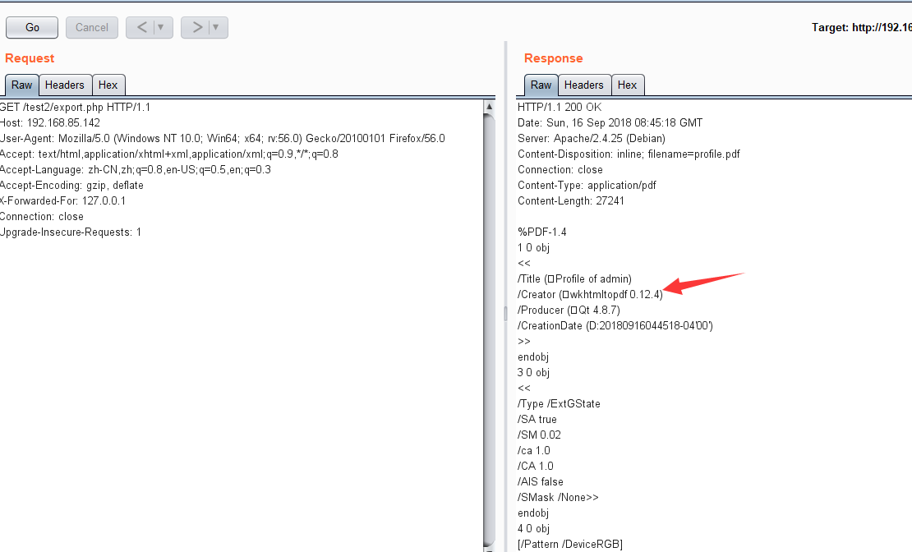The height and width of the screenshot is (552, 912).
Task: Click the Accept-Language header line
Action: (x=136, y=170)
